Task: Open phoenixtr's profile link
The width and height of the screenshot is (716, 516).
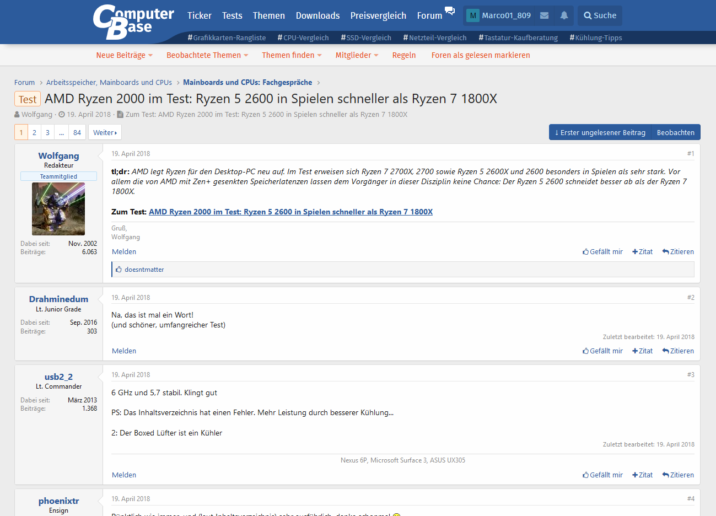Action: click(58, 501)
